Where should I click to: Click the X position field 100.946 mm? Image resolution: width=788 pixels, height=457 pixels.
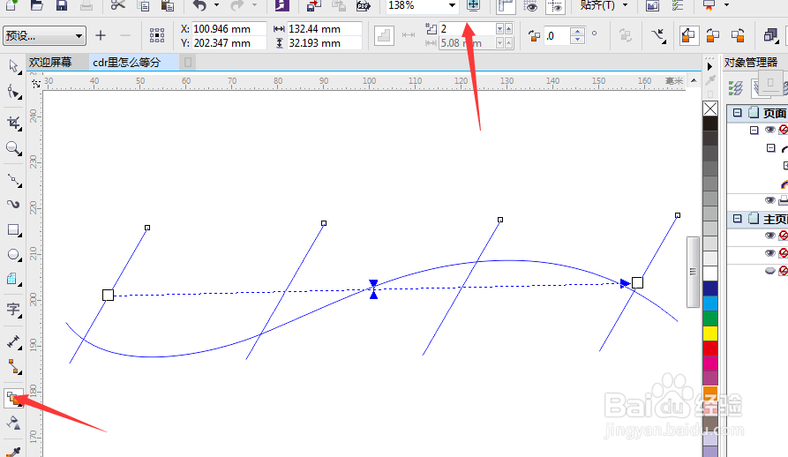229,29
